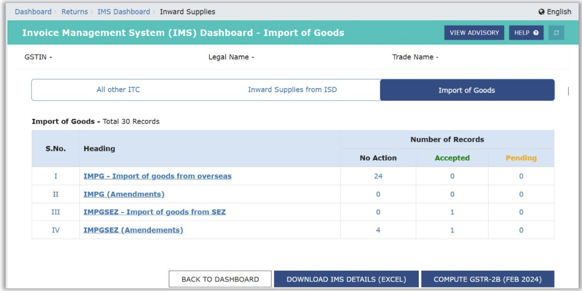Open the IMPG (Amendments) link
582x291 pixels.
click(124, 194)
